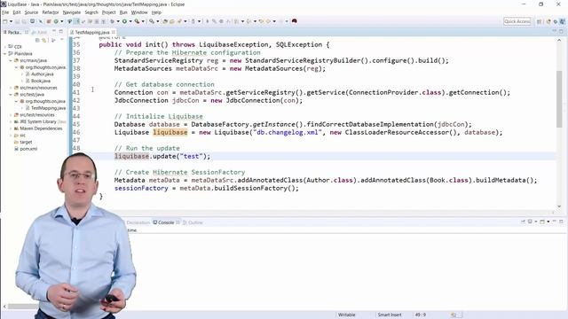568x319 pixels.
Task: Switch to the Declaration tab
Action: coord(138,222)
